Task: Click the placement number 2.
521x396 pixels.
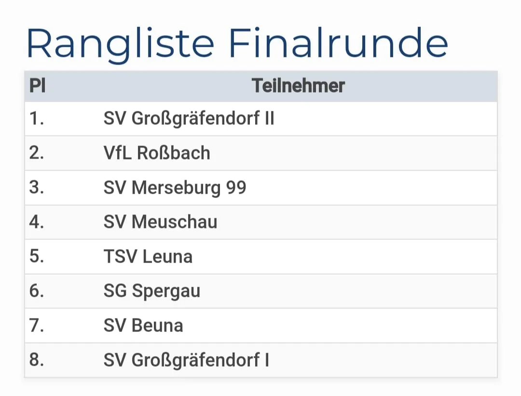Action: [37, 153]
